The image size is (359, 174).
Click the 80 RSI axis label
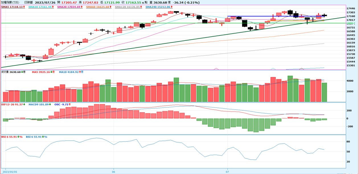[x=348, y=142]
